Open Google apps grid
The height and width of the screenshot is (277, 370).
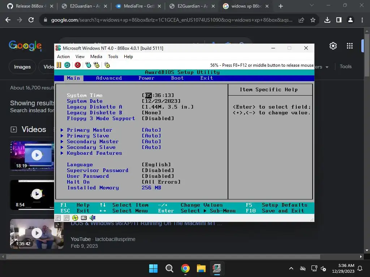click(x=350, y=46)
